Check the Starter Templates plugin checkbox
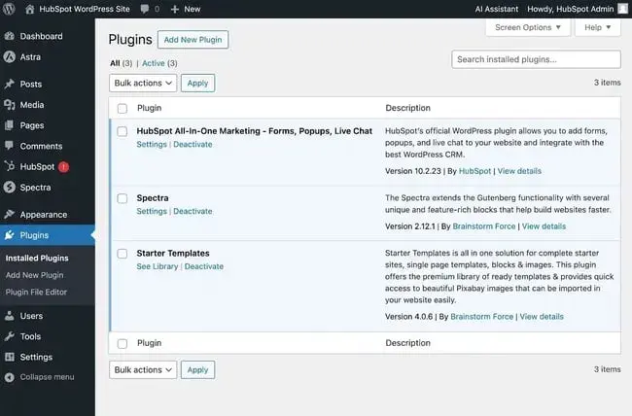This screenshot has width=632, height=416. (x=123, y=254)
